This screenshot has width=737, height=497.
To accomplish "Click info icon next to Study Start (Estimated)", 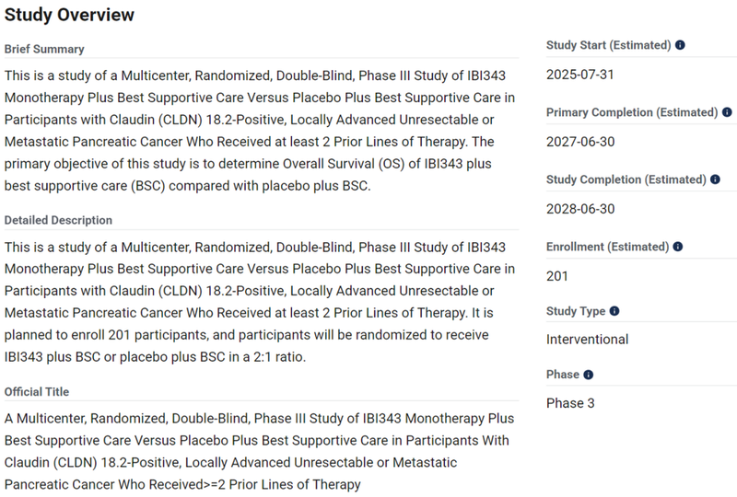I will [680, 45].
